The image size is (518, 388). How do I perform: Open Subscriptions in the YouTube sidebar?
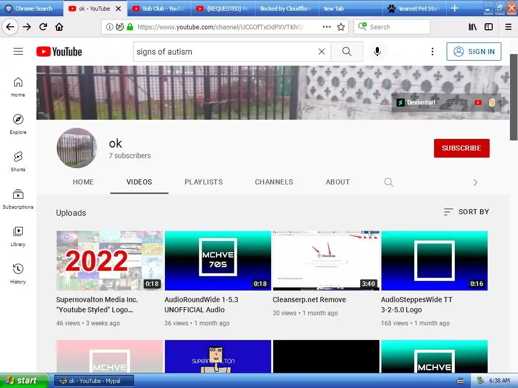point(18,199)
